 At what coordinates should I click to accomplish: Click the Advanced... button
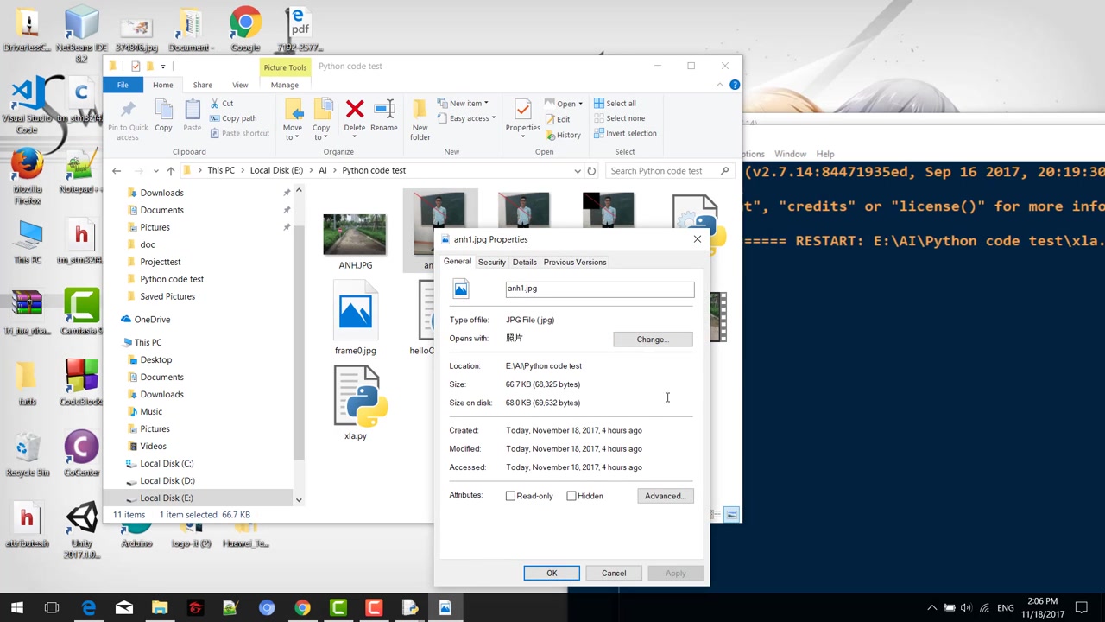[665, 496]
